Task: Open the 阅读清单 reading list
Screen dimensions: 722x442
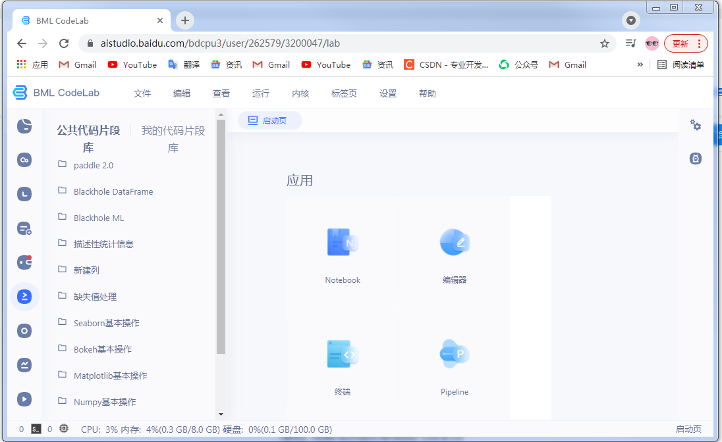Action: 680,64
